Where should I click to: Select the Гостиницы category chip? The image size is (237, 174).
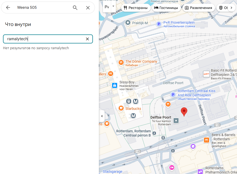pos(166,8)
